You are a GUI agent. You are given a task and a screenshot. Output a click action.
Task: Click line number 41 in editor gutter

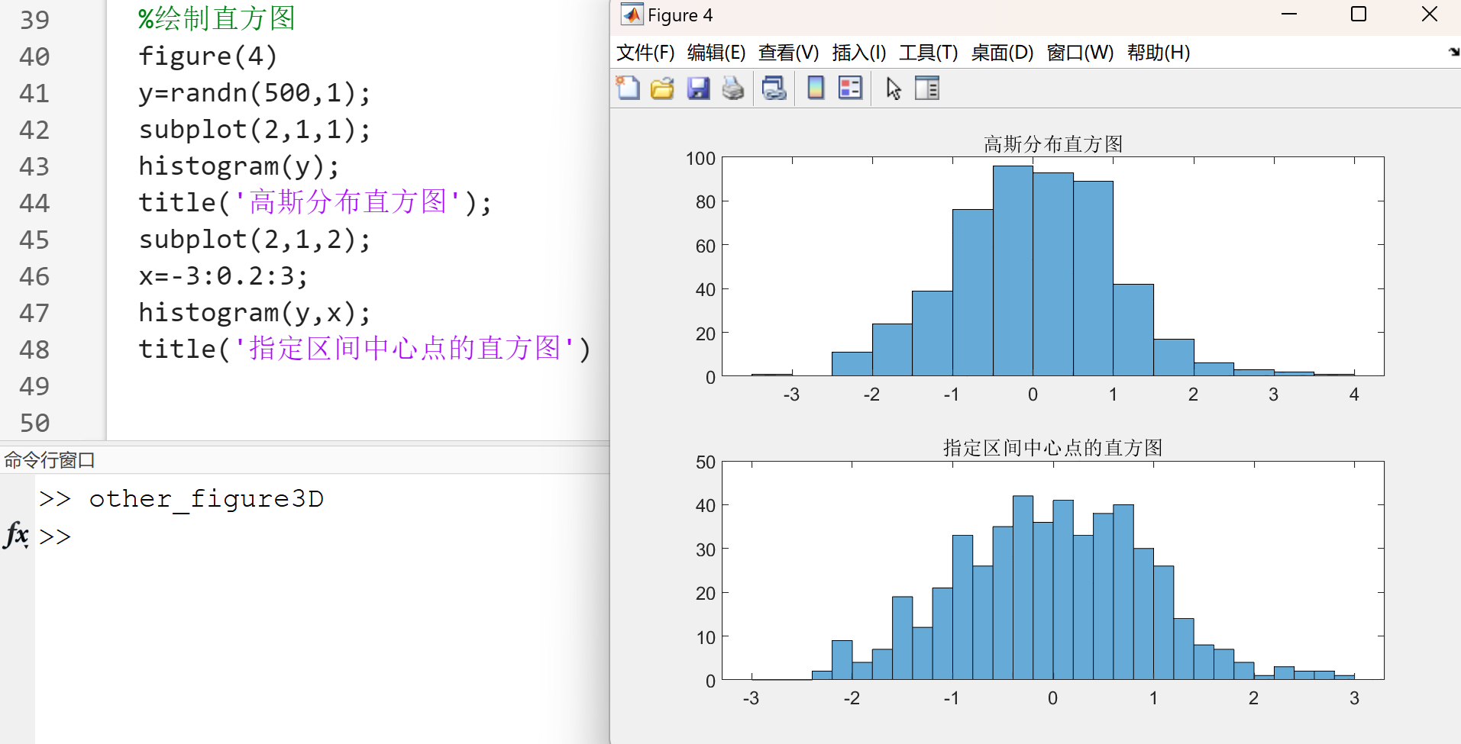(34, 93)
